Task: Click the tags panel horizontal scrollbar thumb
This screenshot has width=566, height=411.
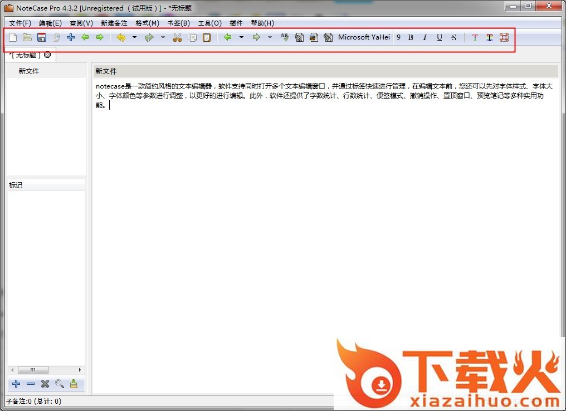Action: tap(33, 370)
